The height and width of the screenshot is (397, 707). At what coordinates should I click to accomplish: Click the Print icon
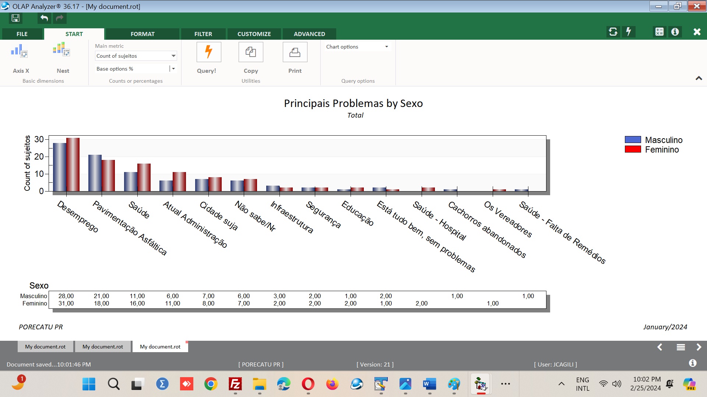[x=295, y=52]
